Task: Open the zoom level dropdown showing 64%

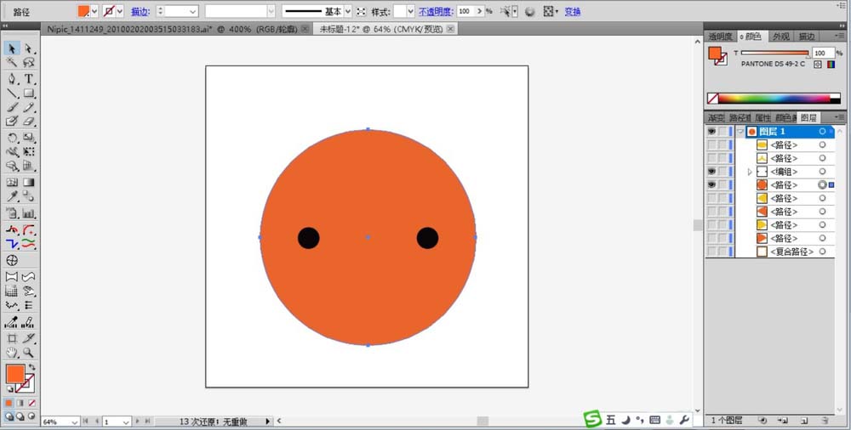Action: pos(75,422)
